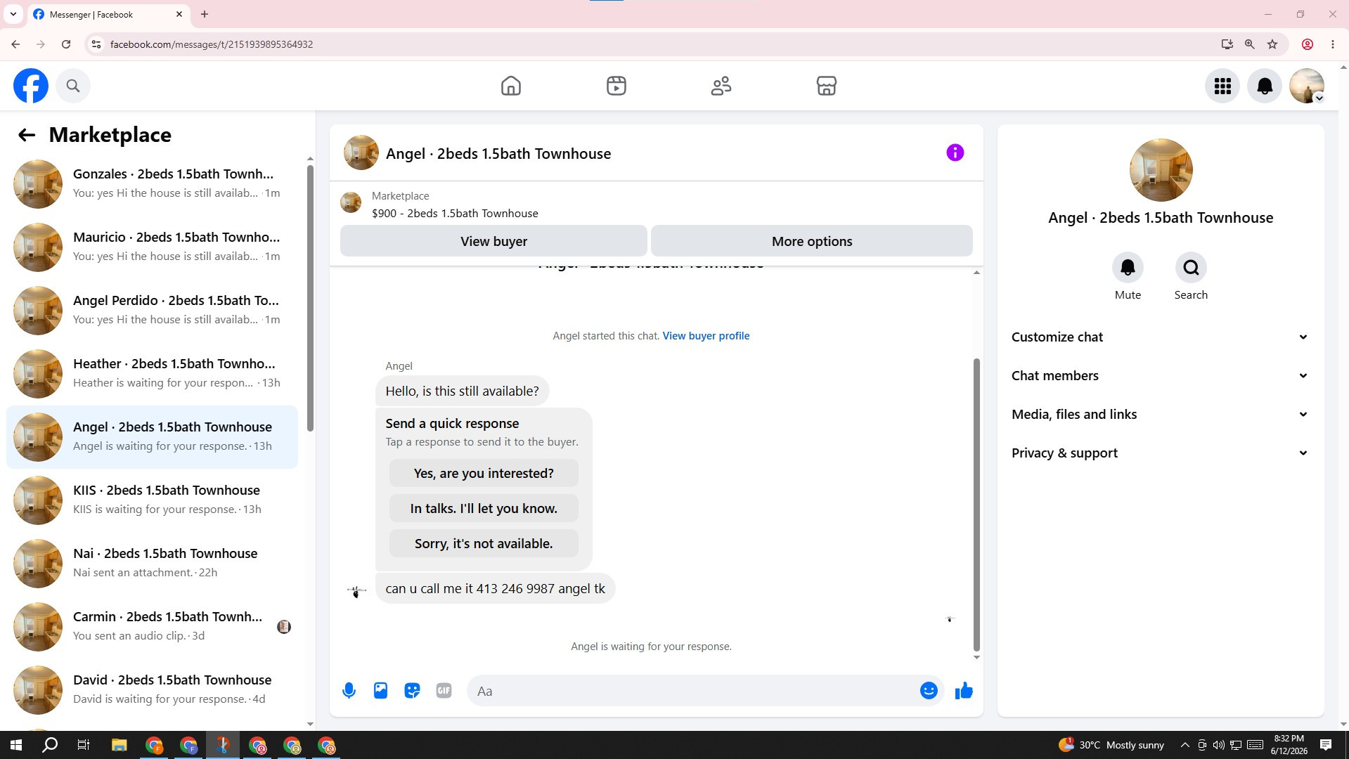This screenshot has height=759, width=1349.
Task: Show hidden system tray icons
Action: [1185, 745]
